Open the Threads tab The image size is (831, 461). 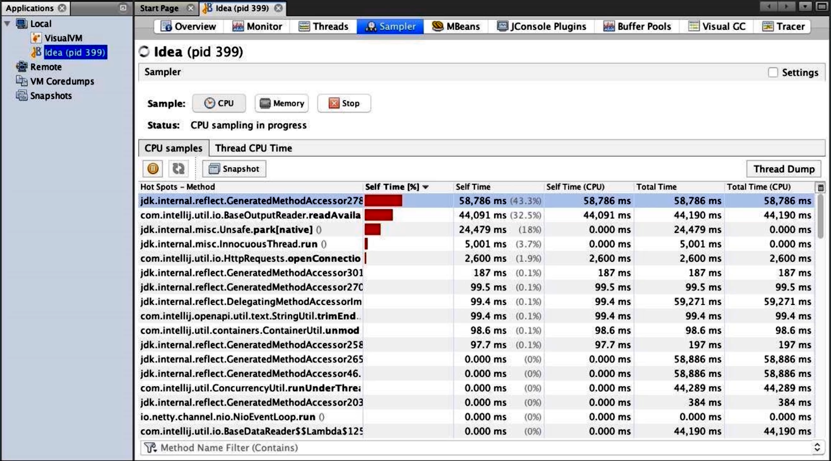tap(323, 26)
